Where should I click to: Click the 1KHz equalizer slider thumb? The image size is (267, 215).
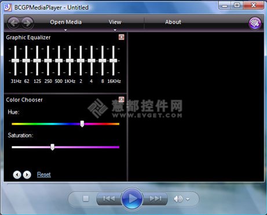pos(70,61)
